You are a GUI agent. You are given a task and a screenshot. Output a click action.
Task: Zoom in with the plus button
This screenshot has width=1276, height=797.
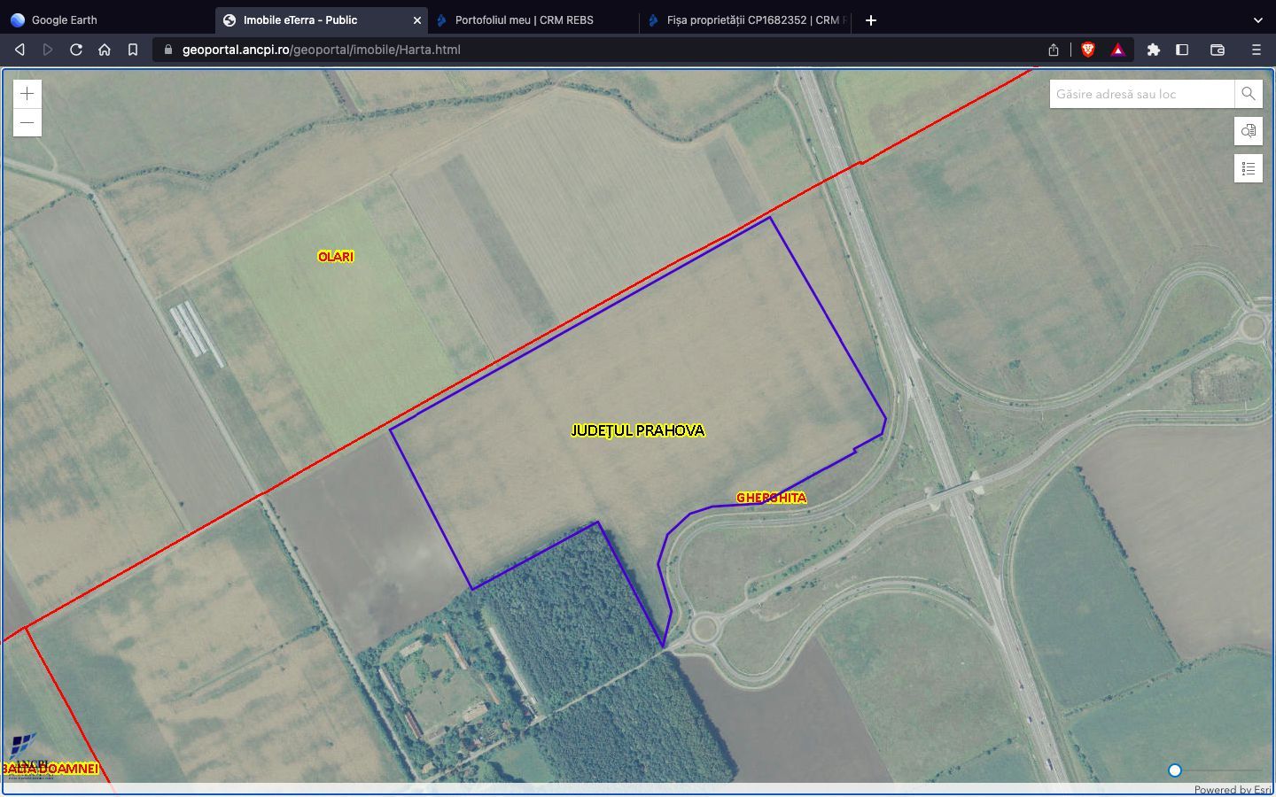[x=27, y=93]
